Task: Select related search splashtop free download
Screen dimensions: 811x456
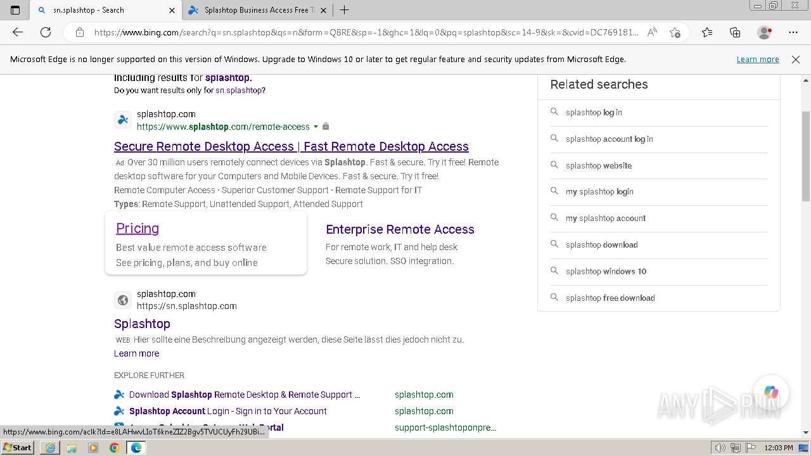Action: pos(610,298)
